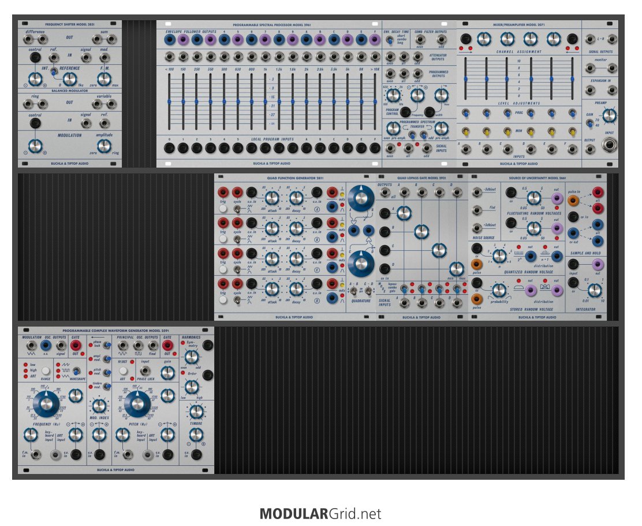
Task: Click the Lopass Gate channel C cv in jack
Action: 385,250
